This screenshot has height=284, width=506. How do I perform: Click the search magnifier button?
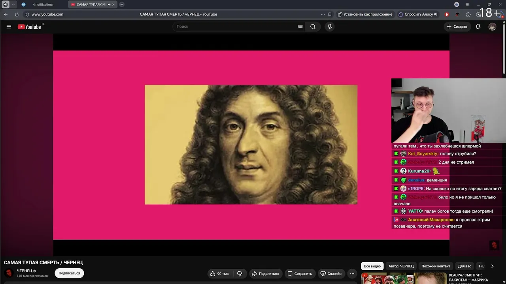313,27
